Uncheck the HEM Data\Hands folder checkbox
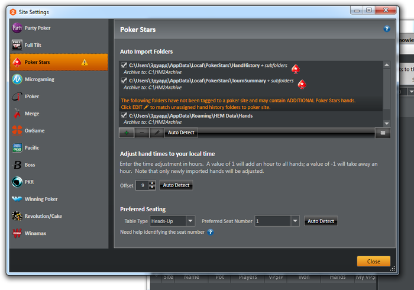 pyautogui.click(x=124, y=115)
